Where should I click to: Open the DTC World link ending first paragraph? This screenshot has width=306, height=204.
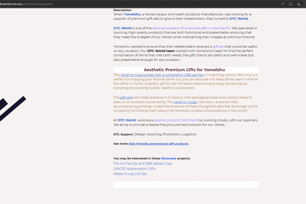pyautogui.click(x=238, y=19)
